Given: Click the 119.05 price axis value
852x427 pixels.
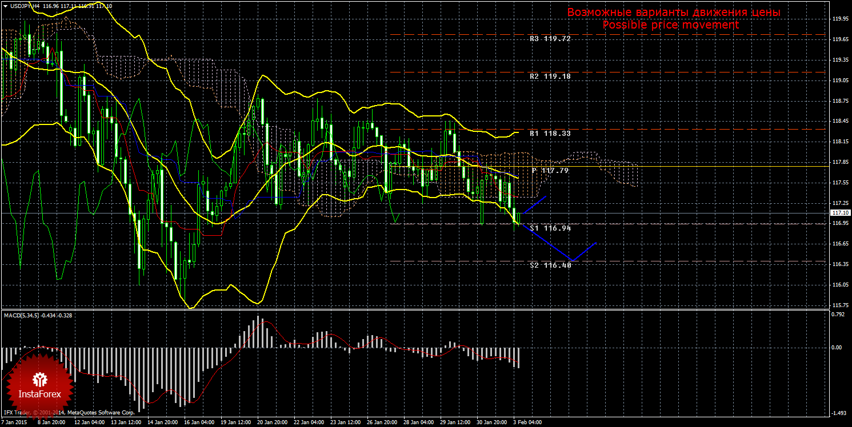Looking at the screenshot, I should point(840,80).
